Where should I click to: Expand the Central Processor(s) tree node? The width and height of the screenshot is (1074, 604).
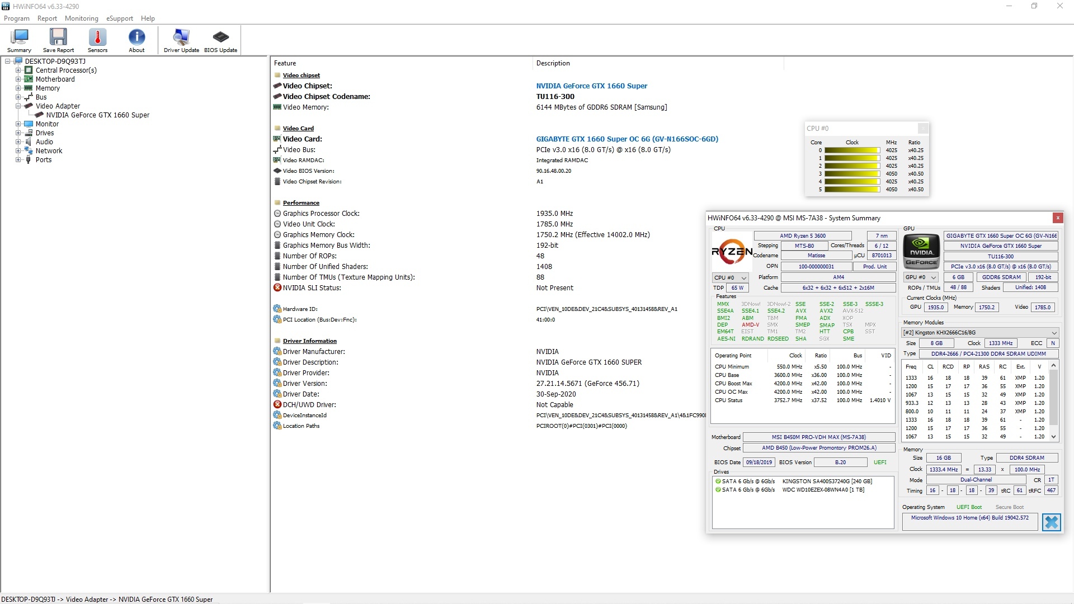(x=18, y=70)
